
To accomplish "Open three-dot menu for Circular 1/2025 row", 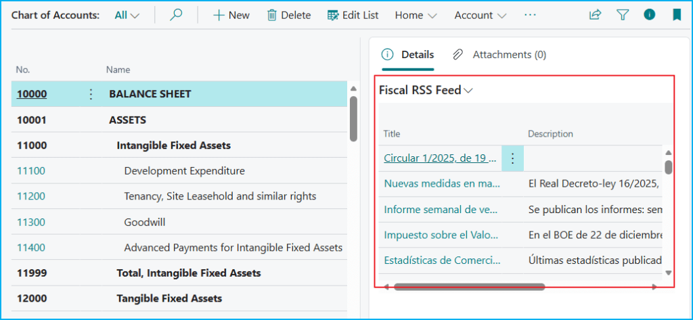I will pos(512,158).
